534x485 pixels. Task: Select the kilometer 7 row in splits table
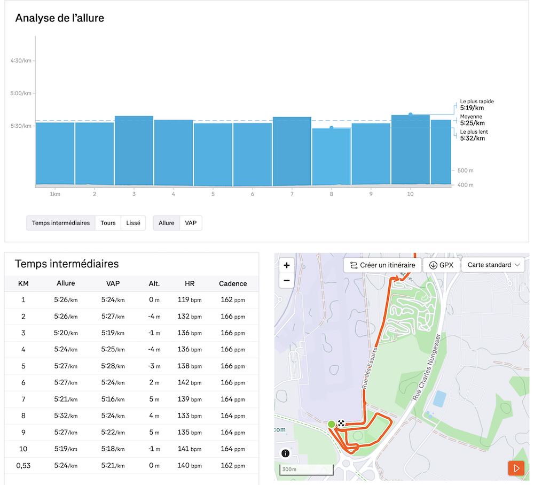pyautogui.click(x=131, y=399)
